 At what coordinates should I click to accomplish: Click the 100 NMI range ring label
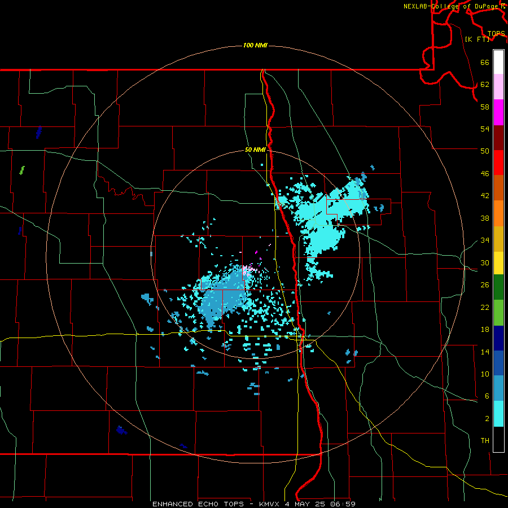tap(255, 45)
